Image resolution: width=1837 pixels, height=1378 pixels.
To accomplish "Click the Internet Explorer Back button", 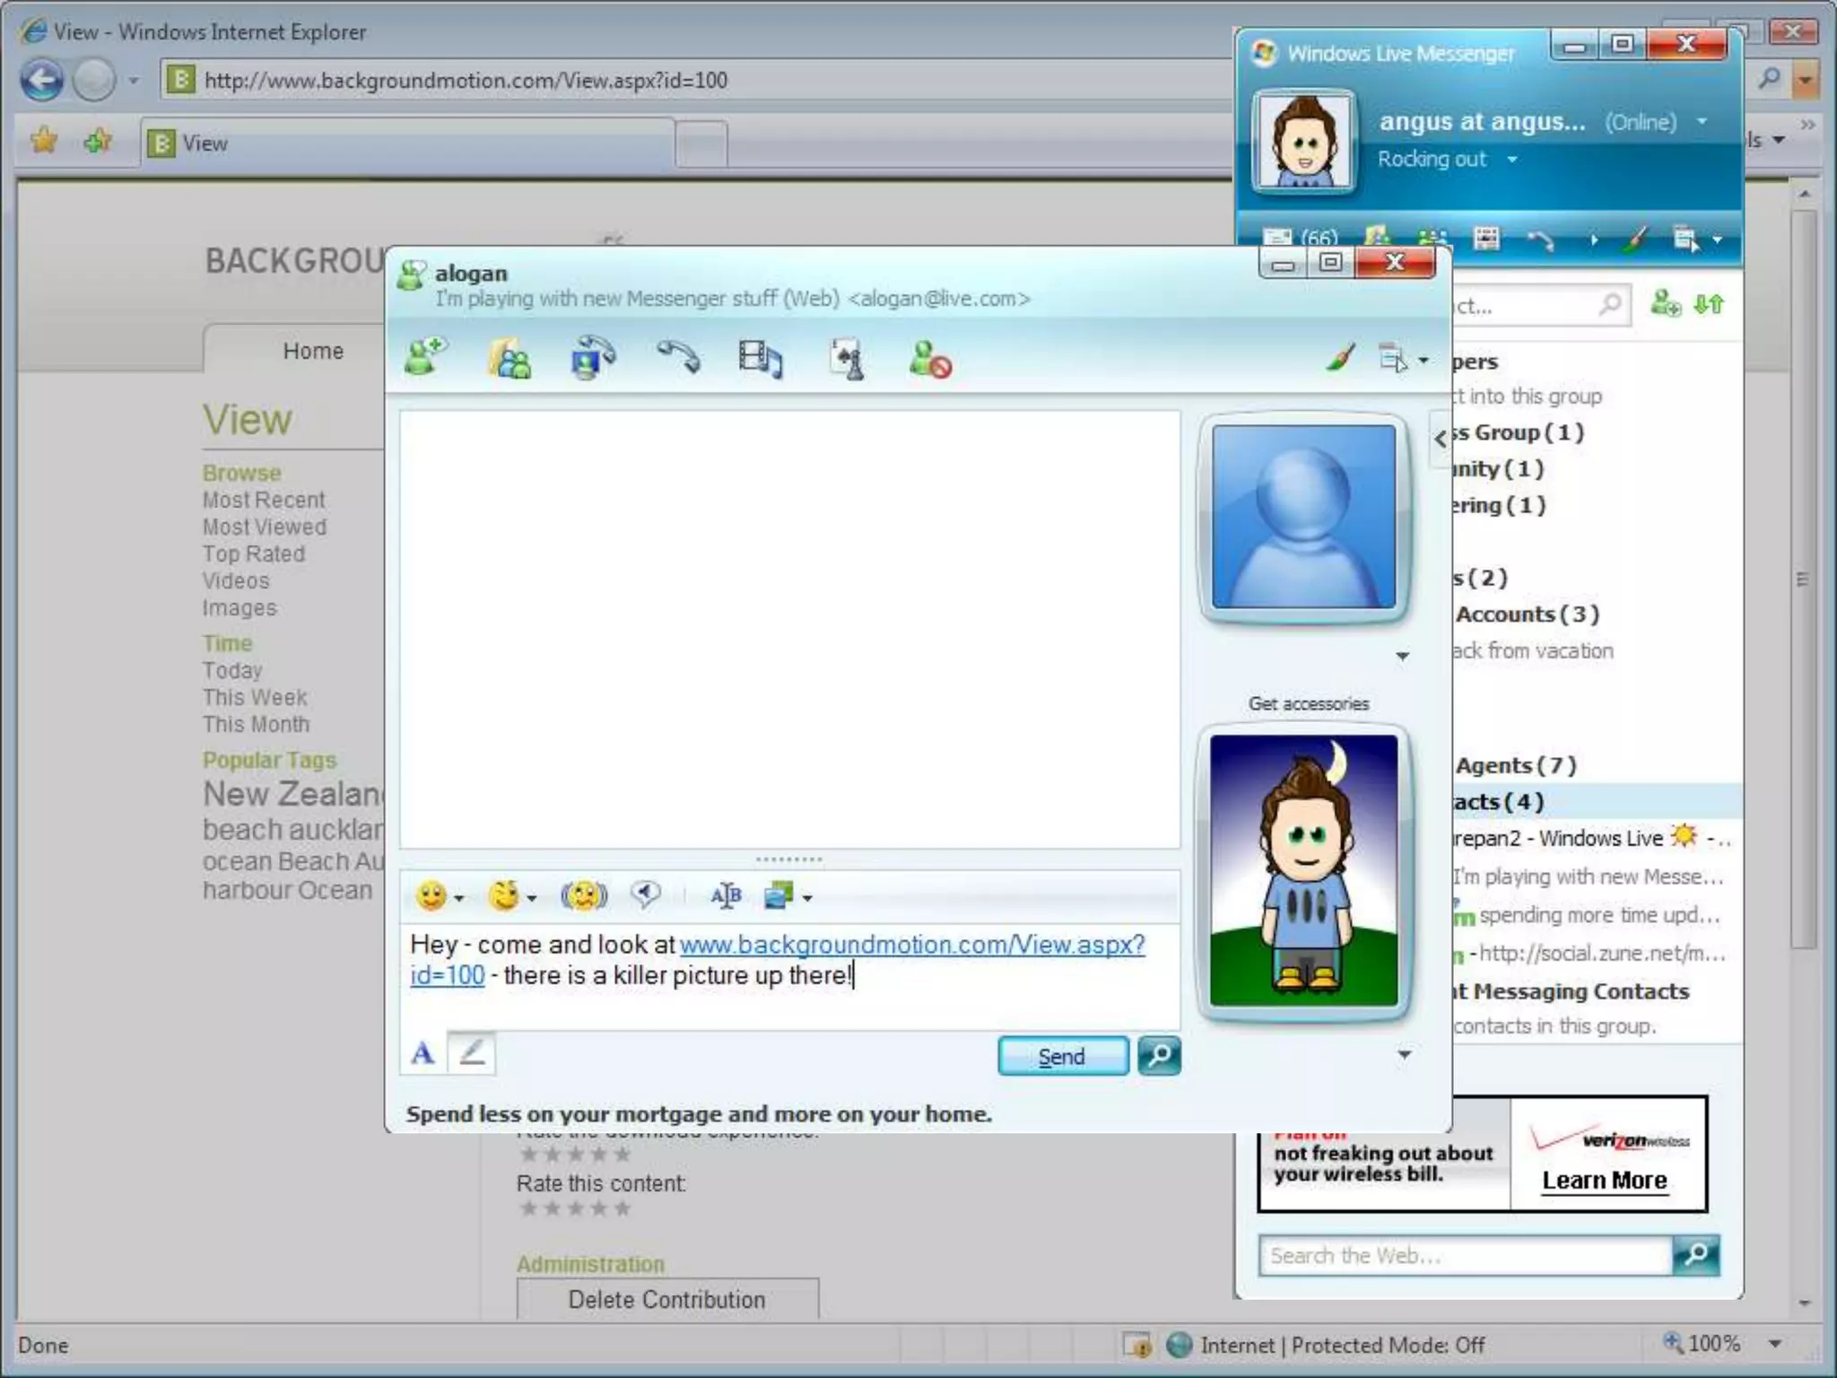I will (42, 81).
